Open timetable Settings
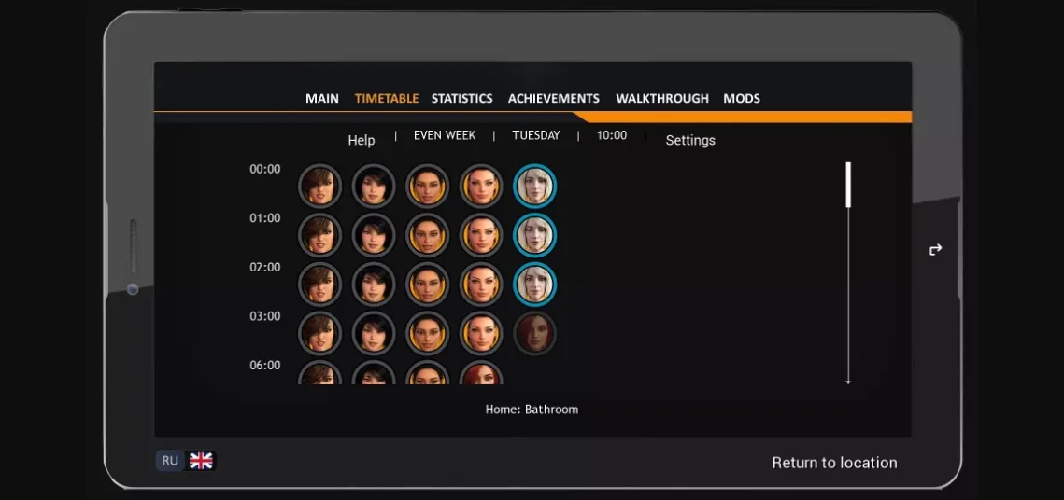 point(690,140)
